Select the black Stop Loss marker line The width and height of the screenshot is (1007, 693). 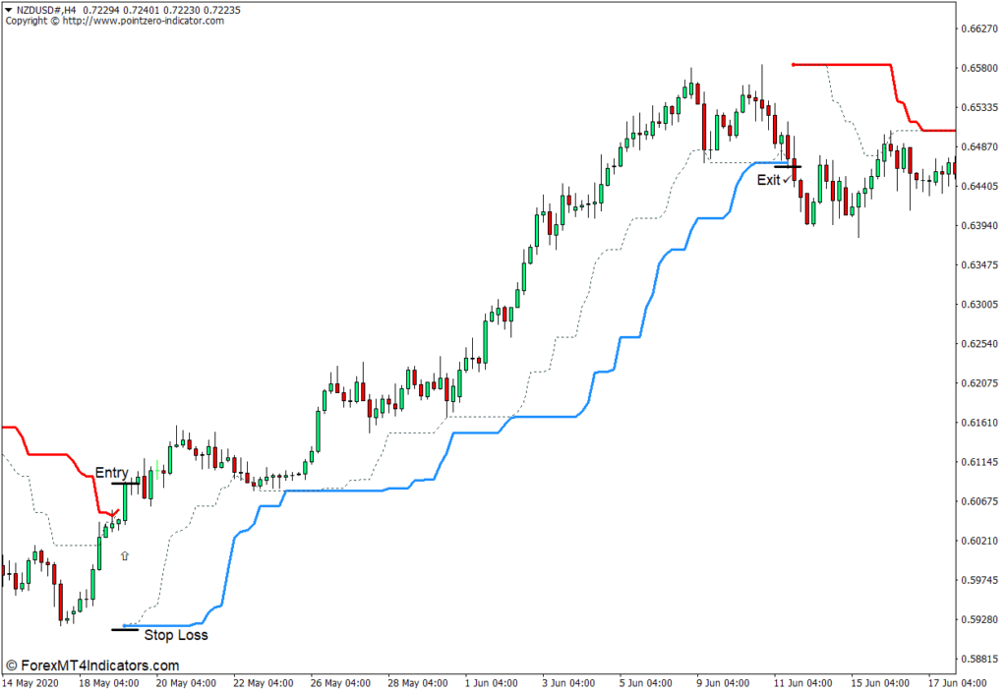125,629
